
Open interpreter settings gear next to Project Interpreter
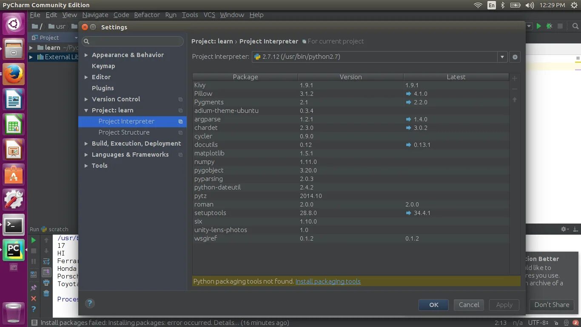[x=515, y=57]
